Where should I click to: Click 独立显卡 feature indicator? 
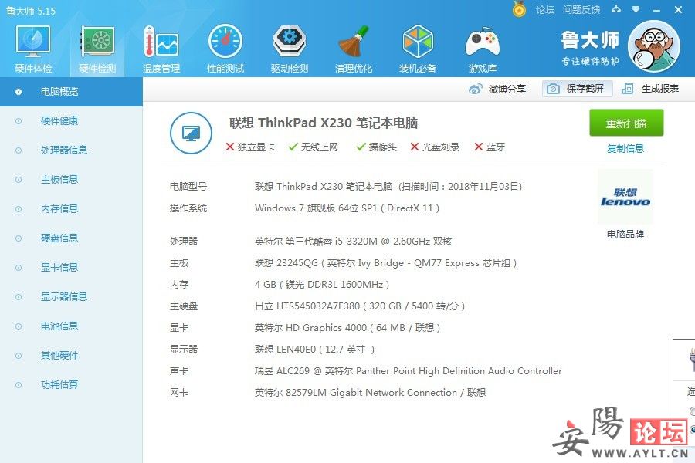click(250, 147)
